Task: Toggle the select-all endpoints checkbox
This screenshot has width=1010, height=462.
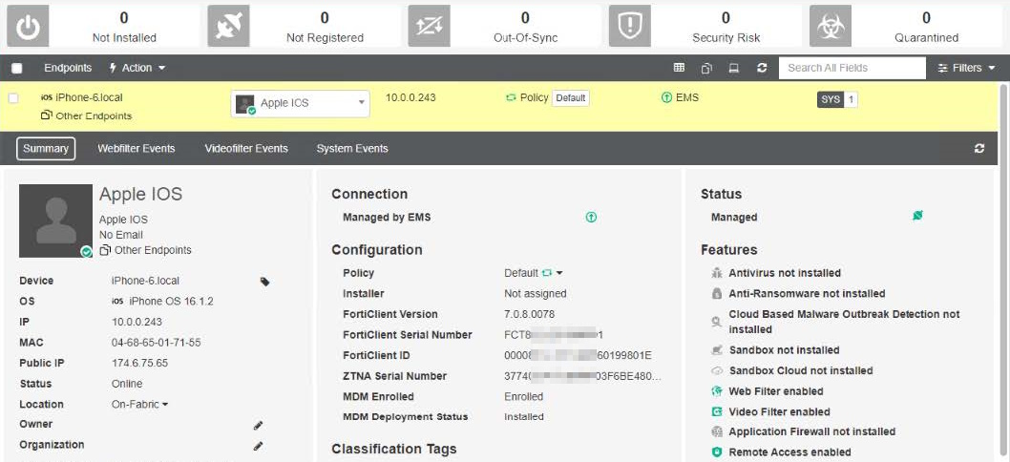Action: [17, 69]
